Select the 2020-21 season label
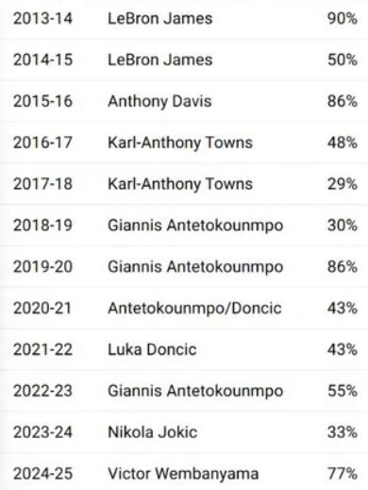Viewport: 368px width, 490px height. click(42, 308)
